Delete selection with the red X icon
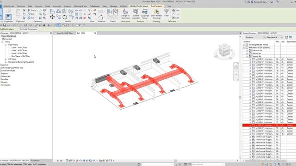Screen dimensions: 296x166 point(85,18)
